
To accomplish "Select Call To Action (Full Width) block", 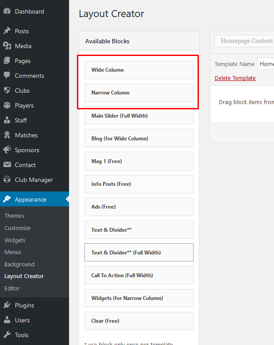I will pos(139,275).
